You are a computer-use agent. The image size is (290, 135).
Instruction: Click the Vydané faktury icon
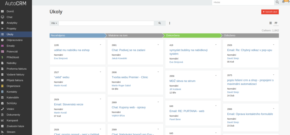tap(2, 75)
